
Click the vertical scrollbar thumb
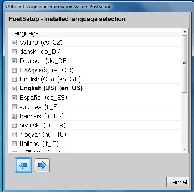pos(184,64)
